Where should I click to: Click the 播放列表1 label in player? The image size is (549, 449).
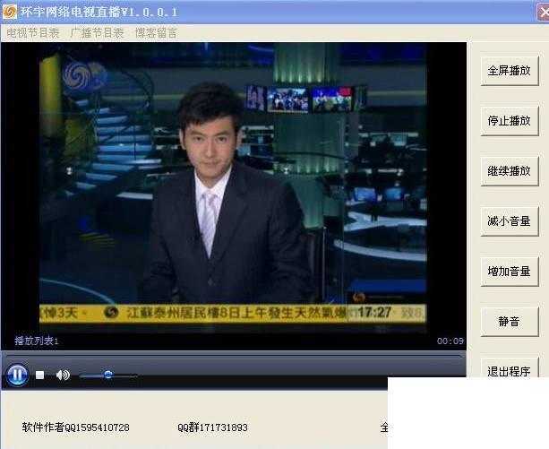[37, 341]
